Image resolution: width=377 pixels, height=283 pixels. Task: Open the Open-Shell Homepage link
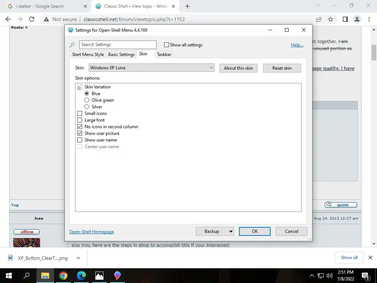[x=92, y=232]
